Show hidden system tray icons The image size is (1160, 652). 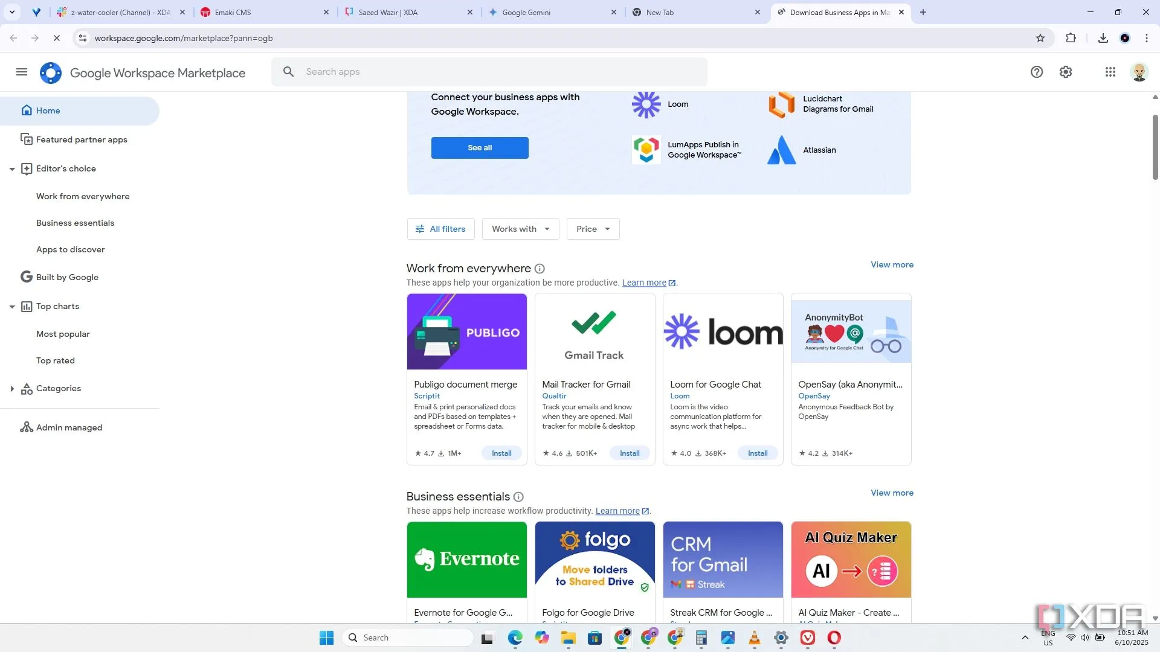pos(1025,638)
